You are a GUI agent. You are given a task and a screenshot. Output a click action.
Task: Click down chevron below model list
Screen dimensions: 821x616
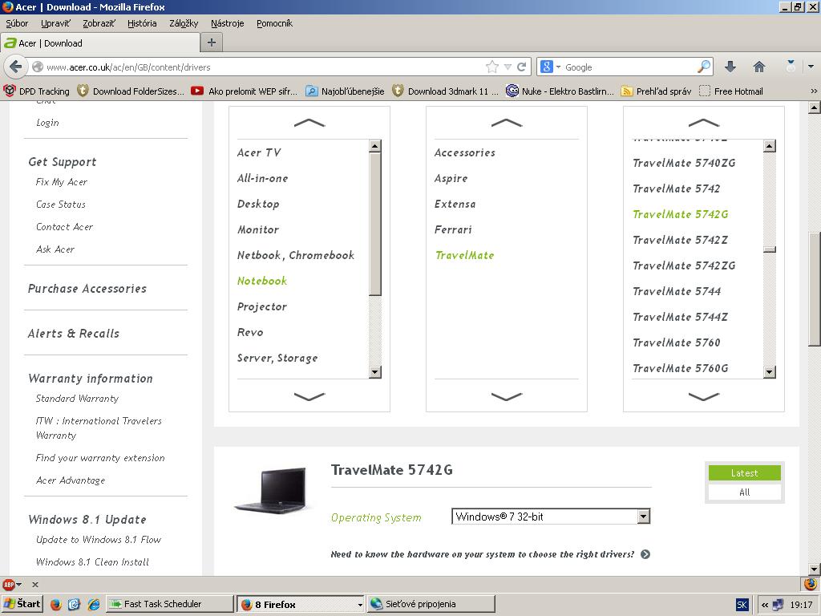tap(704, 396)
